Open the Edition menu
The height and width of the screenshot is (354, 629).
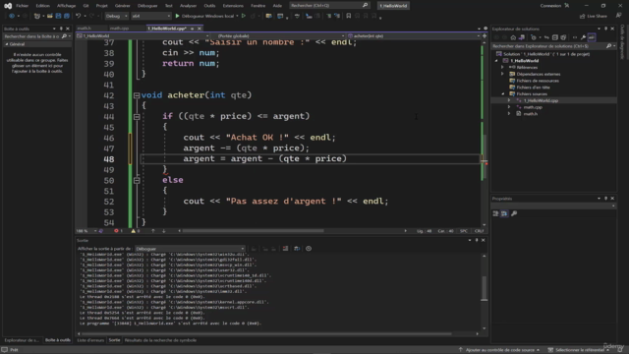tap(42, 6)
